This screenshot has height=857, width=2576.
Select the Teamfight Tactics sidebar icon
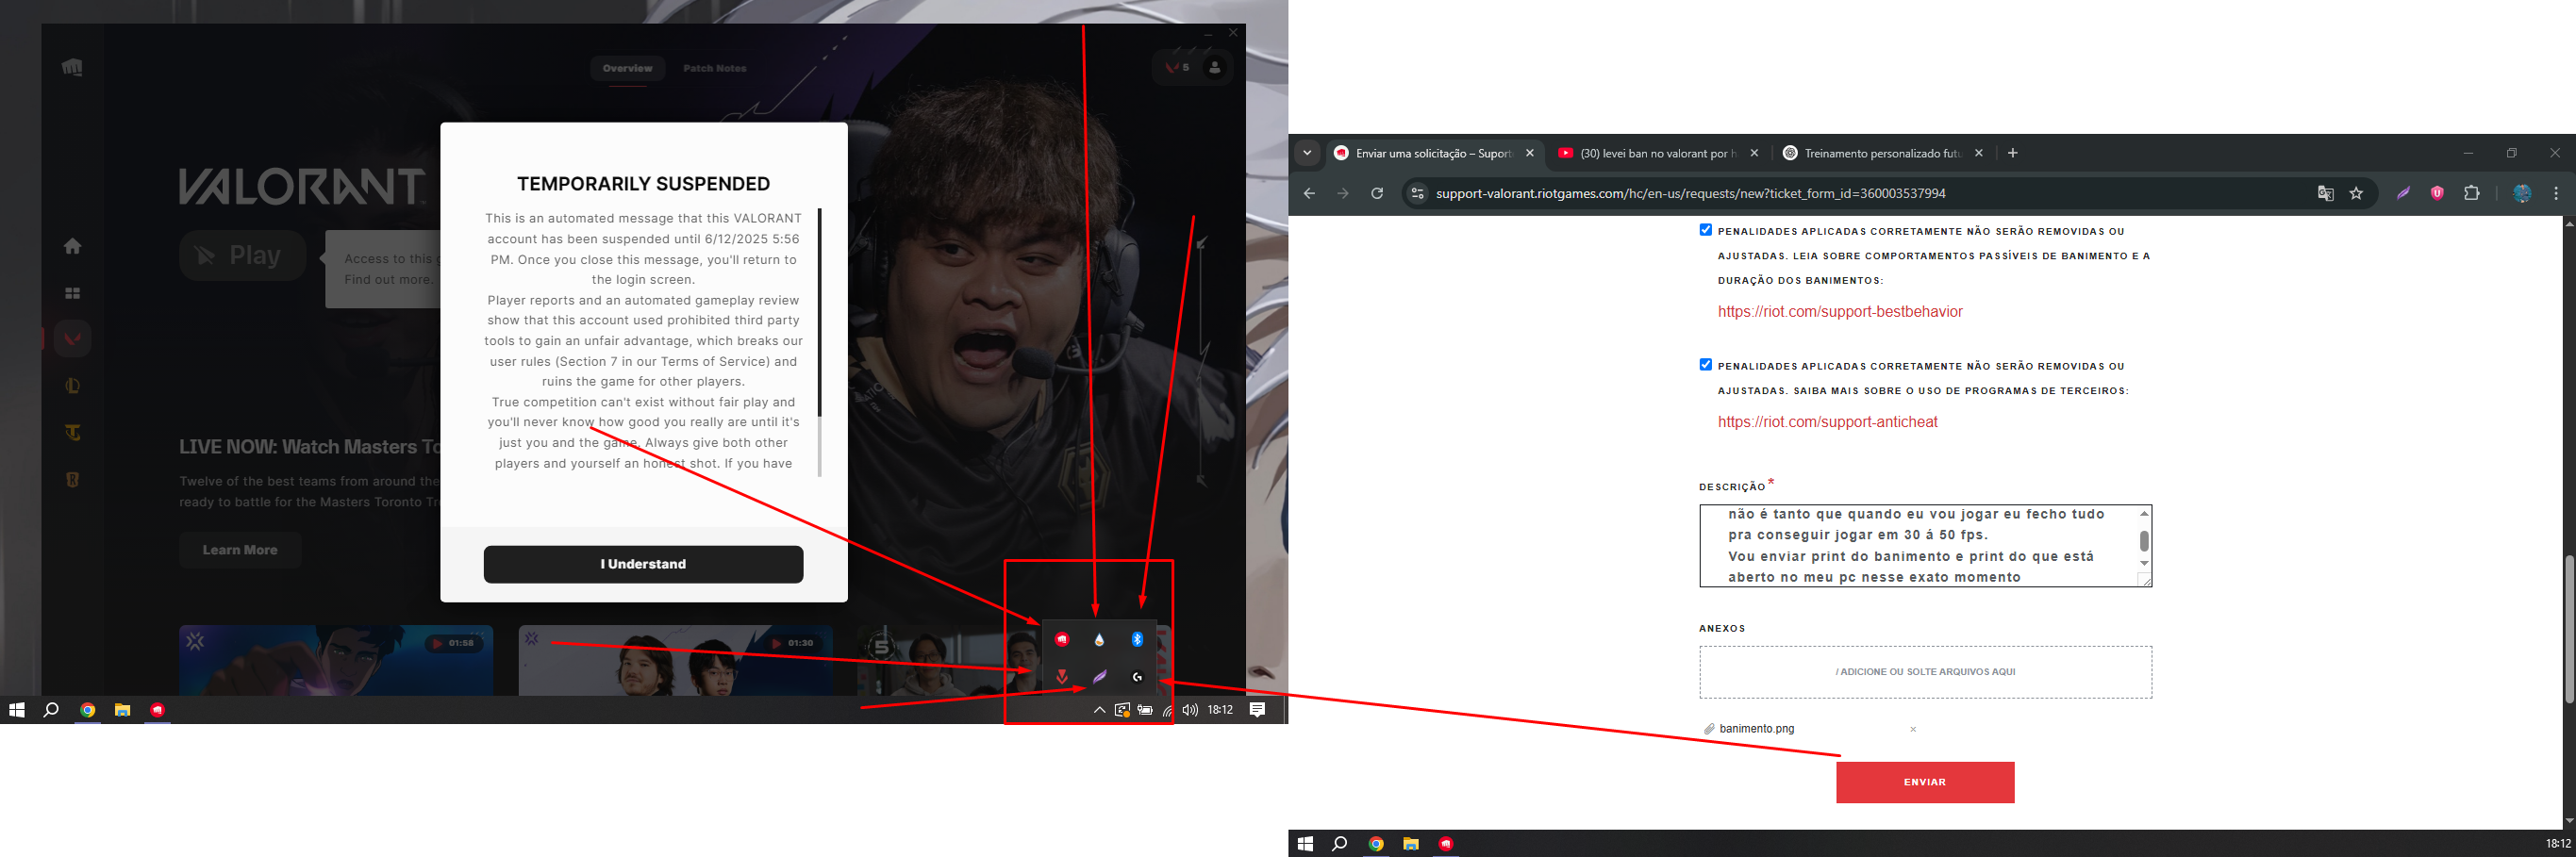coord(72,433)
